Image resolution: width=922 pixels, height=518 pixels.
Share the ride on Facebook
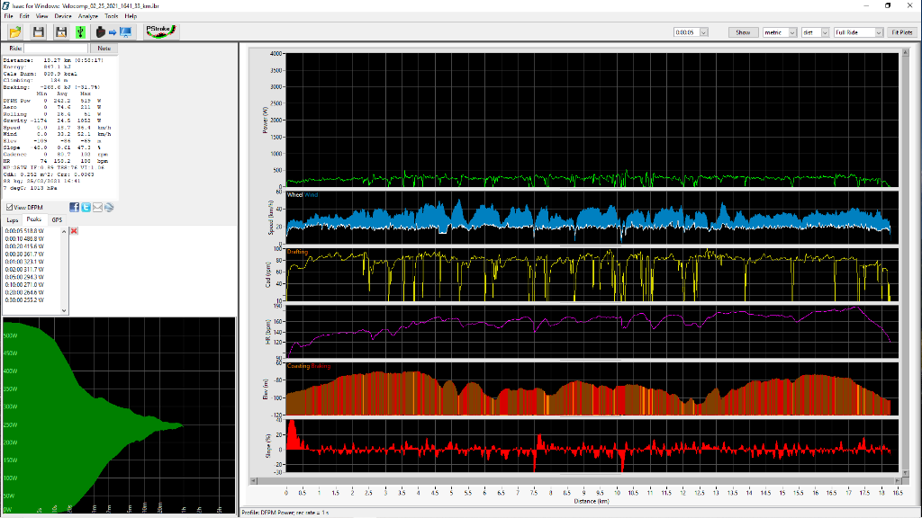point(75,207)
